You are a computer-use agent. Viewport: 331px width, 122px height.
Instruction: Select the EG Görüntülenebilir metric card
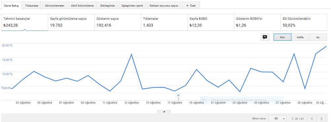tap(304, 22)
